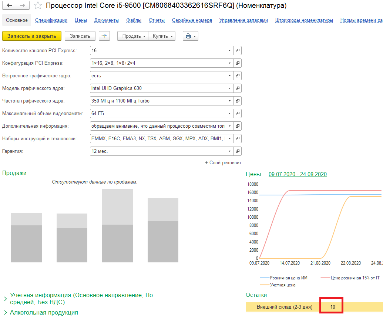The height and width of the screenshot is (319, 383).
Task: Switch to the Отчеты tab
Action: (x=157, y=20)
